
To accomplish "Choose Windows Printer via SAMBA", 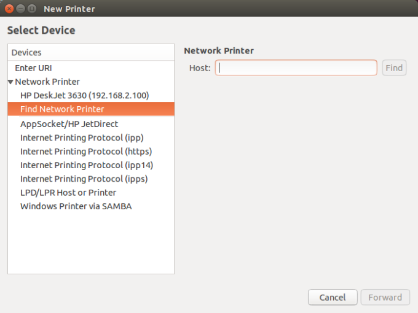I will pyautogui.click(x=76, y=206).
